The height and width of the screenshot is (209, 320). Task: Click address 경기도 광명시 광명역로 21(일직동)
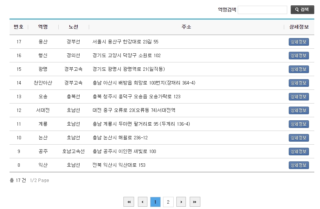pyautogui.click(x=129, y=69)
